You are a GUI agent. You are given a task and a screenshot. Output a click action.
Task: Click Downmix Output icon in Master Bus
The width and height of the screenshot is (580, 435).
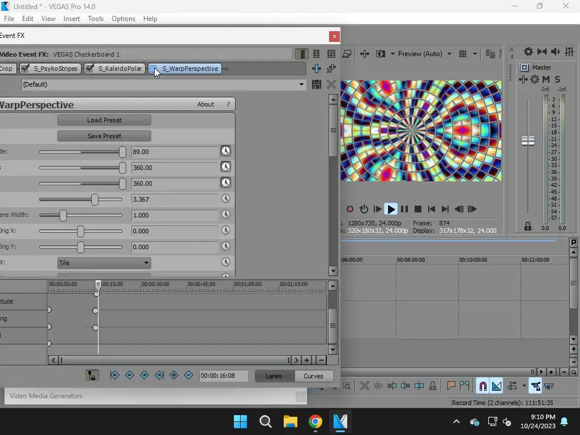[542, 52]
